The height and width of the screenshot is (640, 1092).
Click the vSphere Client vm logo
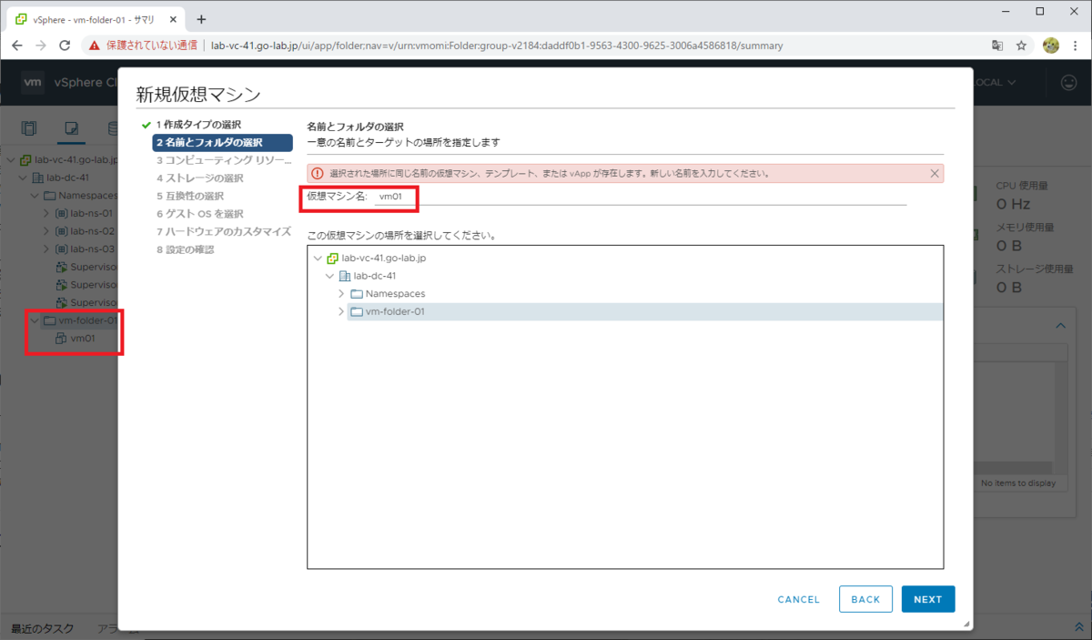pos(33,83)
